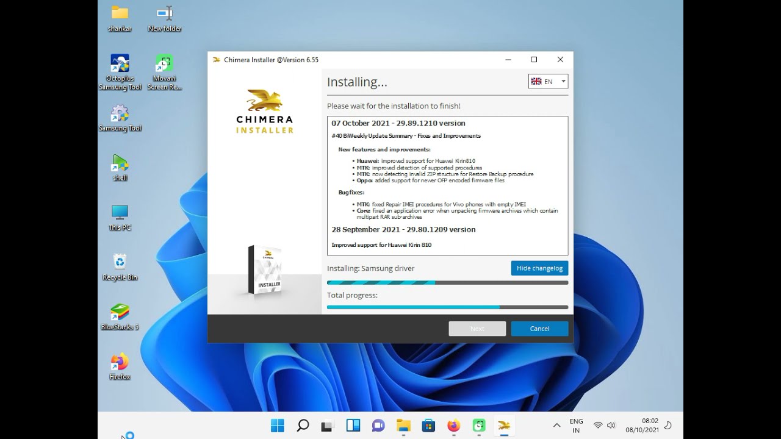This screenshot has height=439, width=781.
Task: Open This PC desktop icon
Action: click(x=120, y=218)
